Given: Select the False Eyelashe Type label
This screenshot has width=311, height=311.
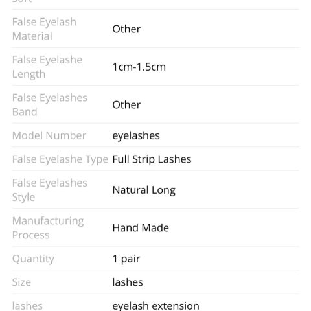Looking at the screenshot, I should (60, 159).
